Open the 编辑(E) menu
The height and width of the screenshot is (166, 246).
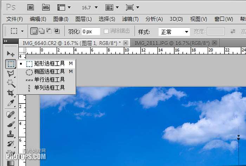pyautogui.click(x=38, y=19)
